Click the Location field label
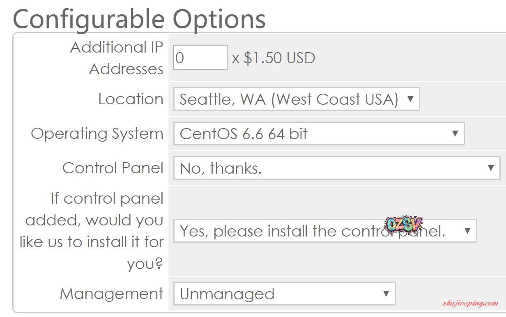This screenshot has width=506, height=317. coord(131,99)
